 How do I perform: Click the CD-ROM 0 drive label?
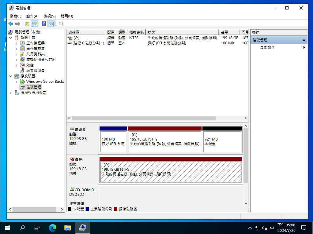pyautogui.click(x=83, y=196)
